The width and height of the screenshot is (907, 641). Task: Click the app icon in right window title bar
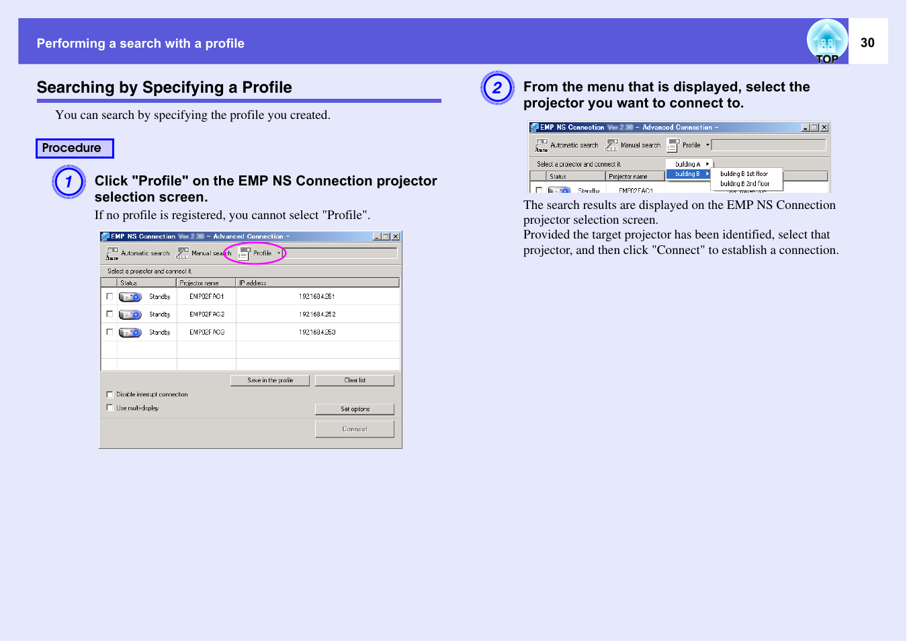click(534, 127)
